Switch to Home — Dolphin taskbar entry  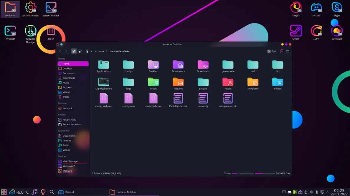pyautogui.click(x=133, y=192)
